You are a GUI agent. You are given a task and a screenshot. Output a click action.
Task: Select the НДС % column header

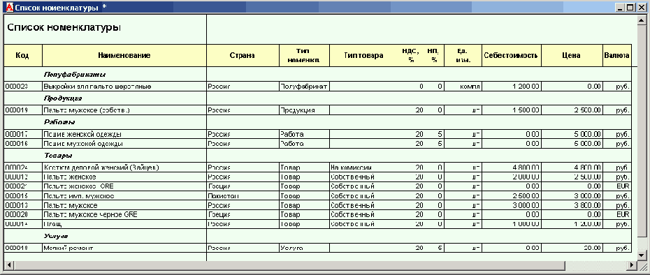(x=411, y=56)
